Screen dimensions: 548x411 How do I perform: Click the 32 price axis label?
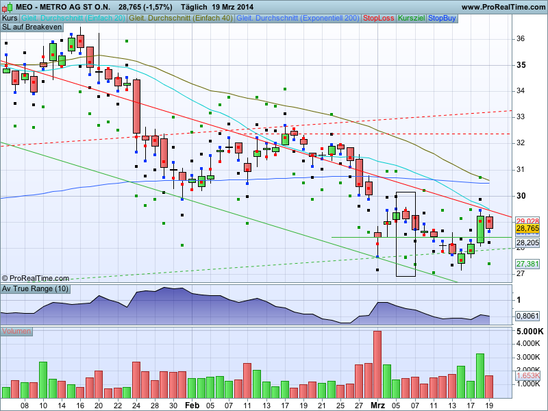(521, 143)
